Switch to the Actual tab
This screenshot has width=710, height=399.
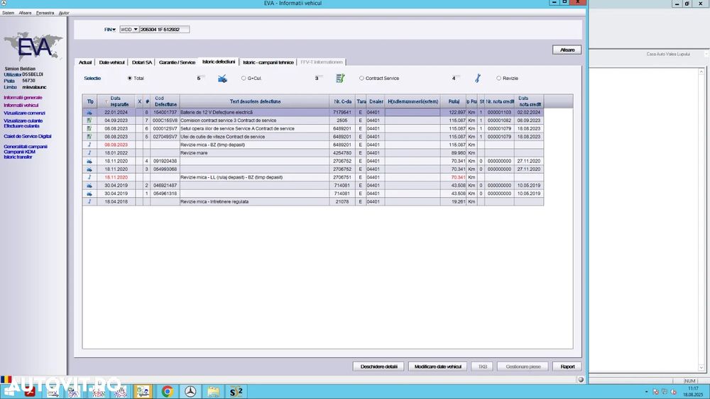pyautogui.click(x=85, y=62)
